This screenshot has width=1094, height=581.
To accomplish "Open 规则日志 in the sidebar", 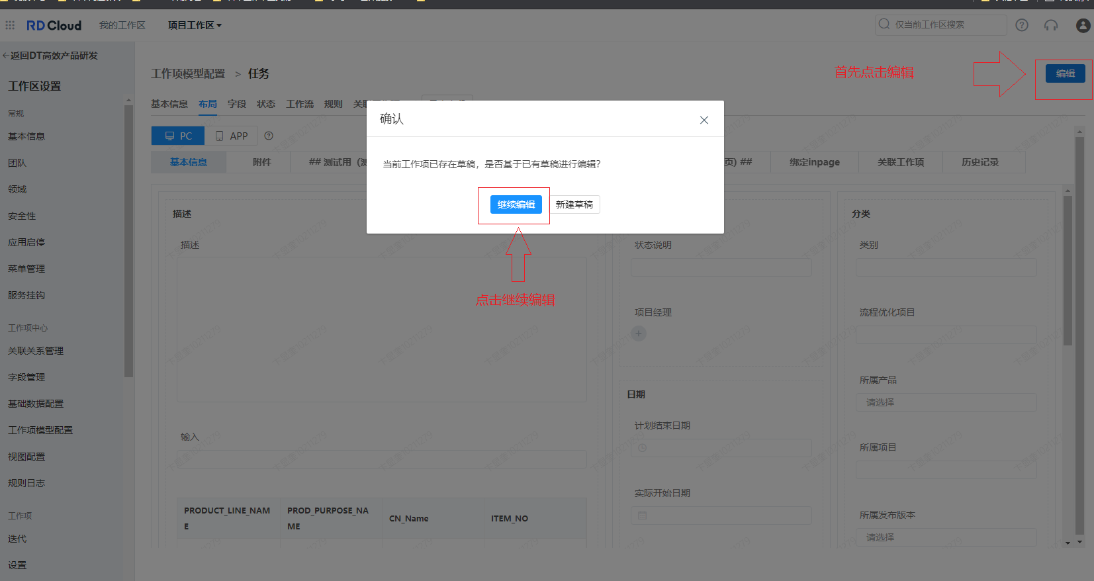I will pyautogui.click(x=26, y=483).
